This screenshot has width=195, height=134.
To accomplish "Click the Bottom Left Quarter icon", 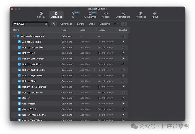I will coord(19,59).
